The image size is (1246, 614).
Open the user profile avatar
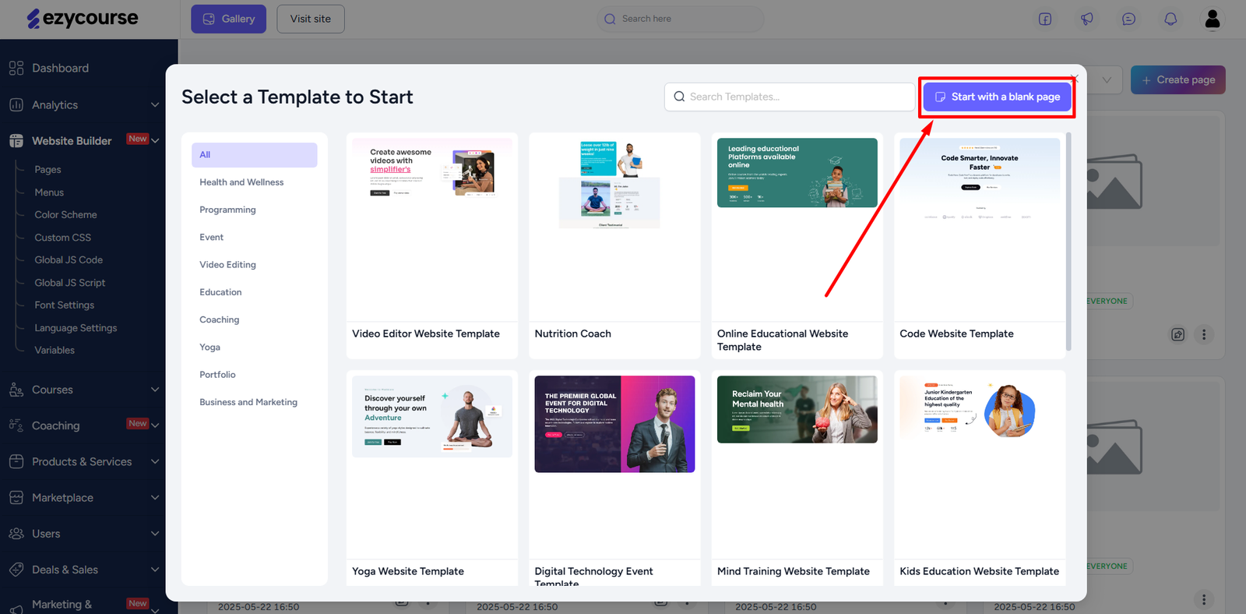click(1213, 19)
